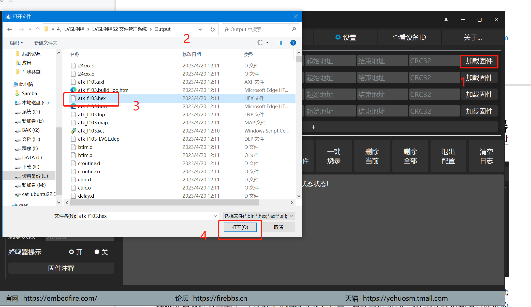Open the Samba location in sidebar
Screen dimensions: 531x307
point(29,93)
